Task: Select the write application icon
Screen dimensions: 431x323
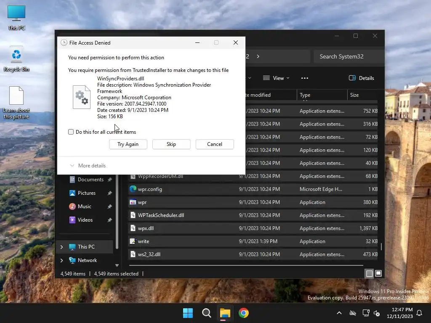Action: tap(133, 241)
